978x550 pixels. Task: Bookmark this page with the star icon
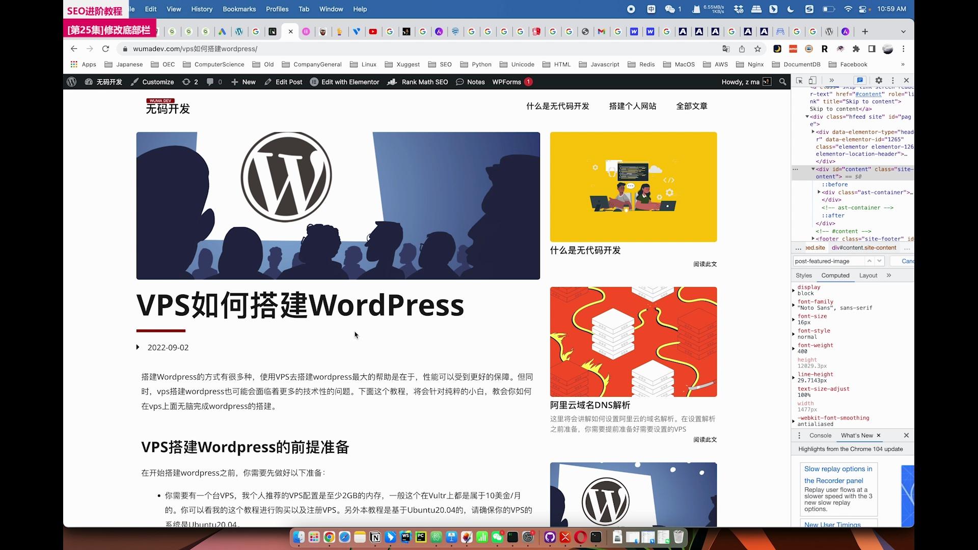pyautogui.click(x=757, y=49)
